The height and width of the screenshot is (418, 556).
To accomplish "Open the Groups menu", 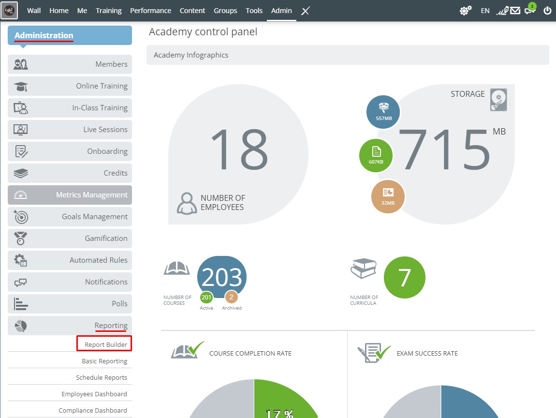I will pos(225,11).
